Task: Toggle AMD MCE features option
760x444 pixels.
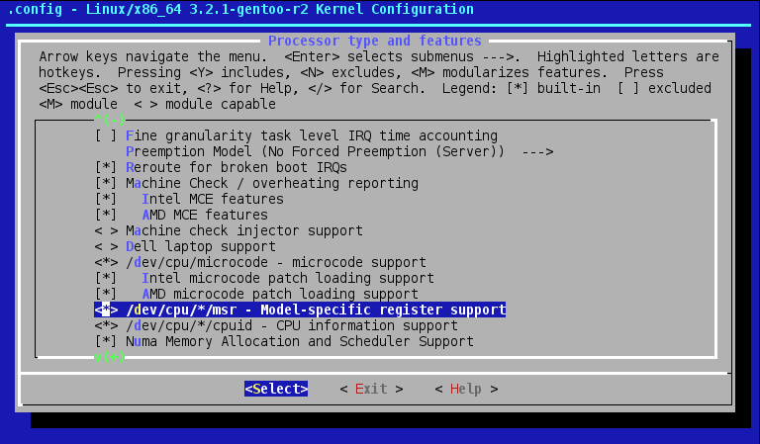Action: click(181, 215)
